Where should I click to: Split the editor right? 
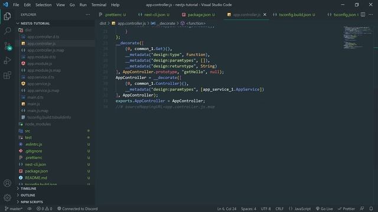(x=363, y=15)
